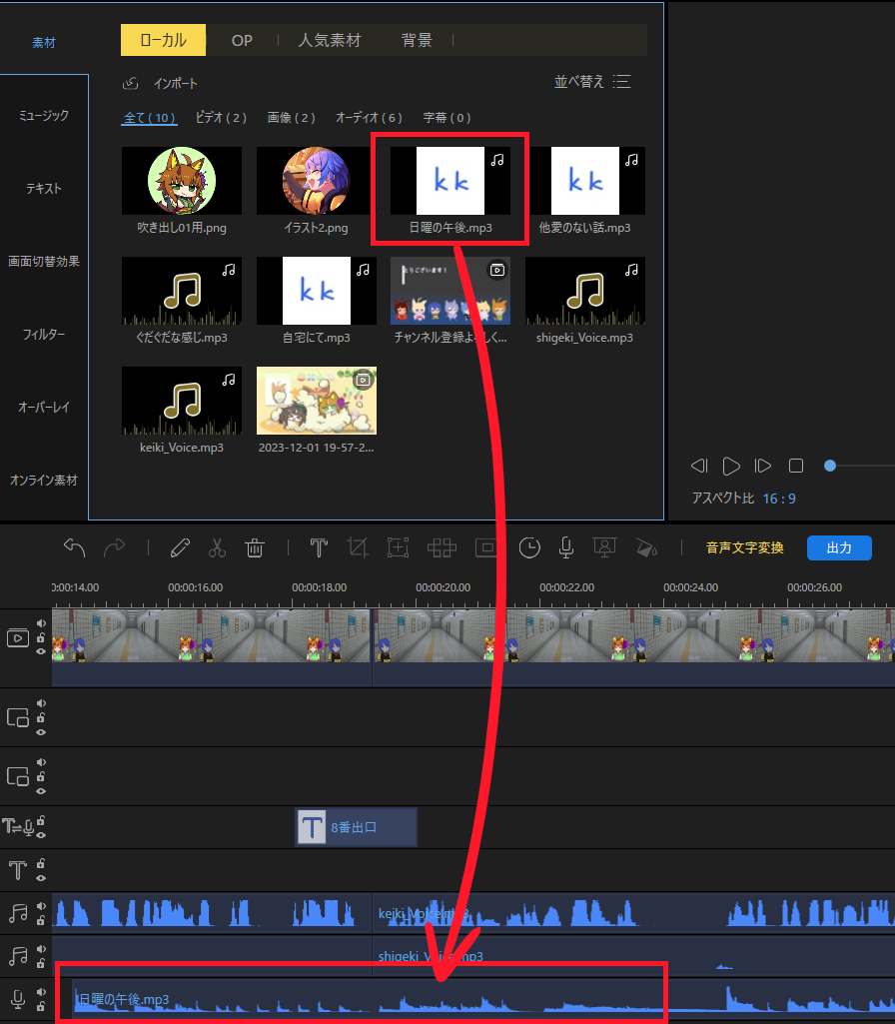Open the 並べ替え sort menu
Screen dimensions: 895x1024
pos(592,82)
